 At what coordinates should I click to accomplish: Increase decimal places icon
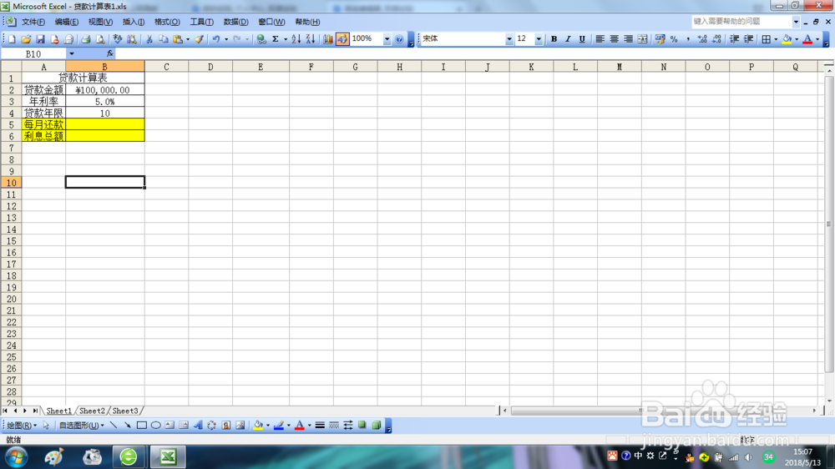tap(702, 39)
